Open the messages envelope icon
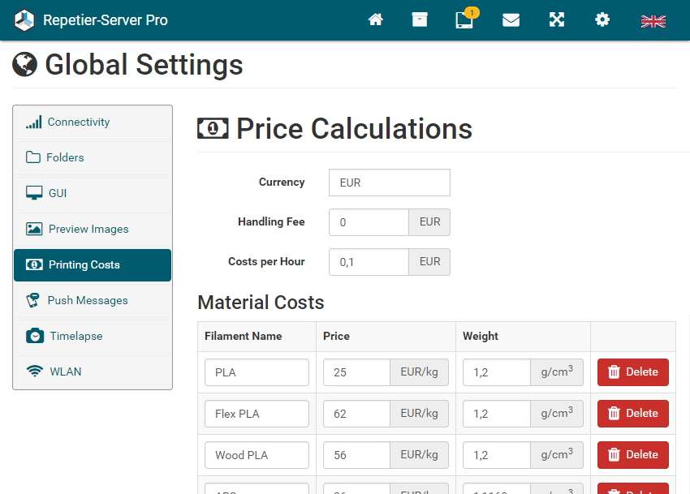 (x=511, y=19)
